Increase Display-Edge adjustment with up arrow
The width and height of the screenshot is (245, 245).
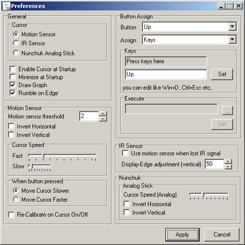[x=228, y=161]
